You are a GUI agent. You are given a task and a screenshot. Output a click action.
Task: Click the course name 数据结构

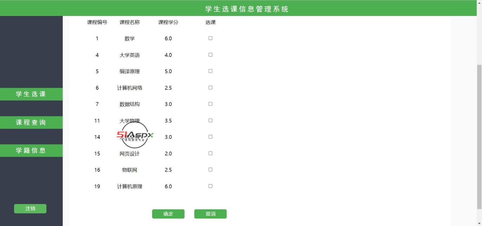point(130,104)
